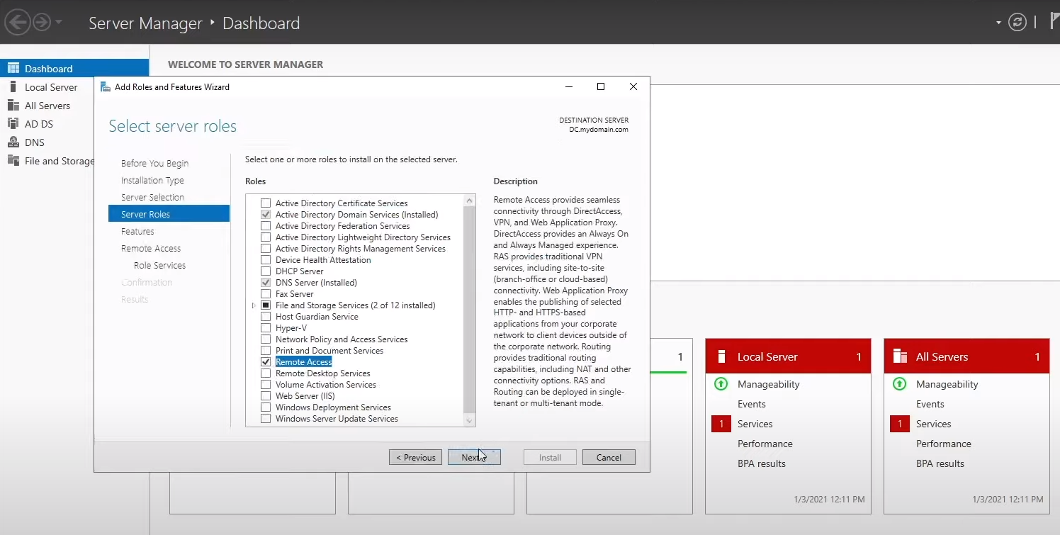The image size is (1060, 535).
Task: Enable the Hyper-V role checkbox
Action: (266, 328)
